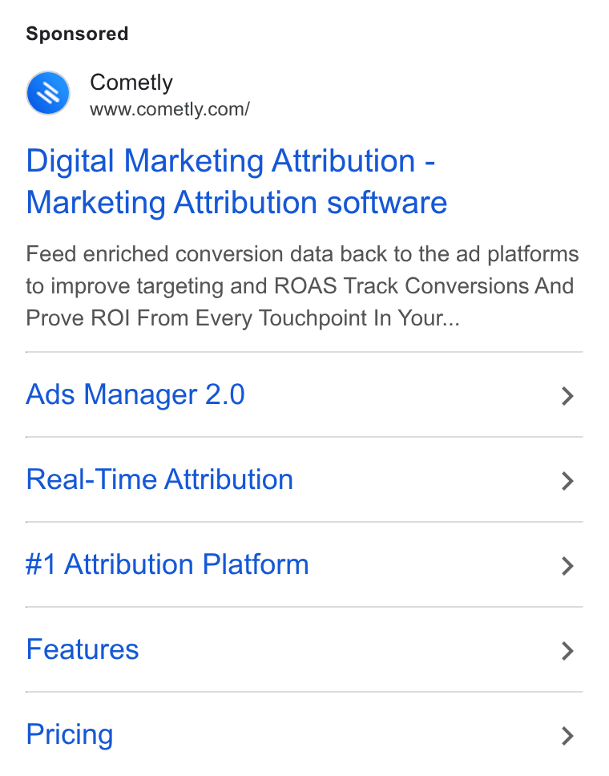Viewport: 609px width, 776px height.
Task: Click the Sponsored label
Action: click(x=77, y=34)
